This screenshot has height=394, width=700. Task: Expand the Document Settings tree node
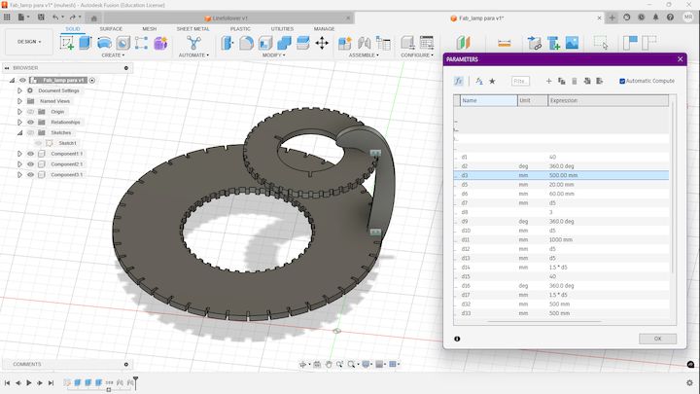click(19, 90)
